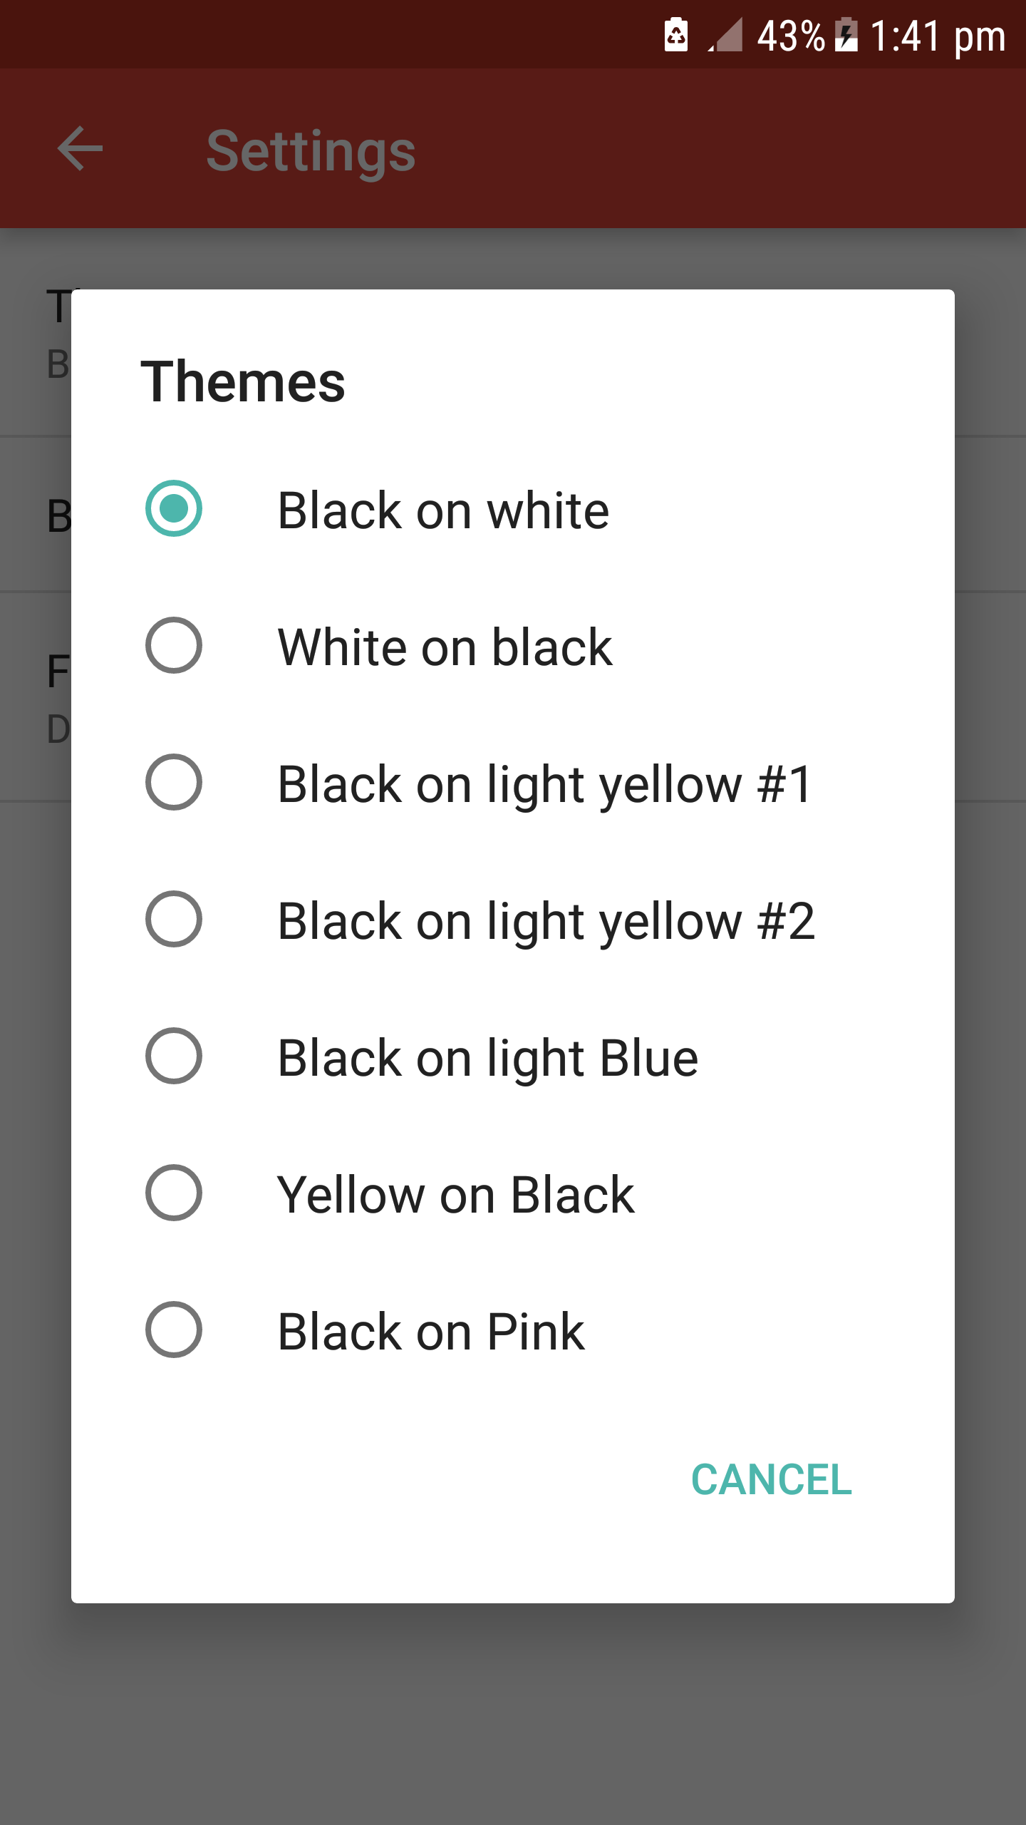Select the Black on light Blue radio button

[174, 1057]
